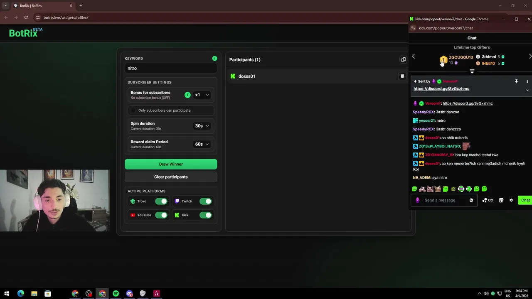
Task: Click the Twitch platform icon
Action: point(177,201)
